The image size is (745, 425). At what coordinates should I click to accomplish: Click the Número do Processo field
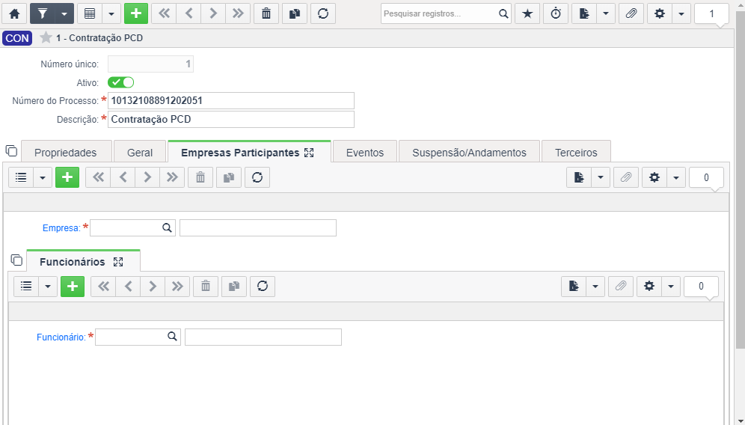coord(231,101)
